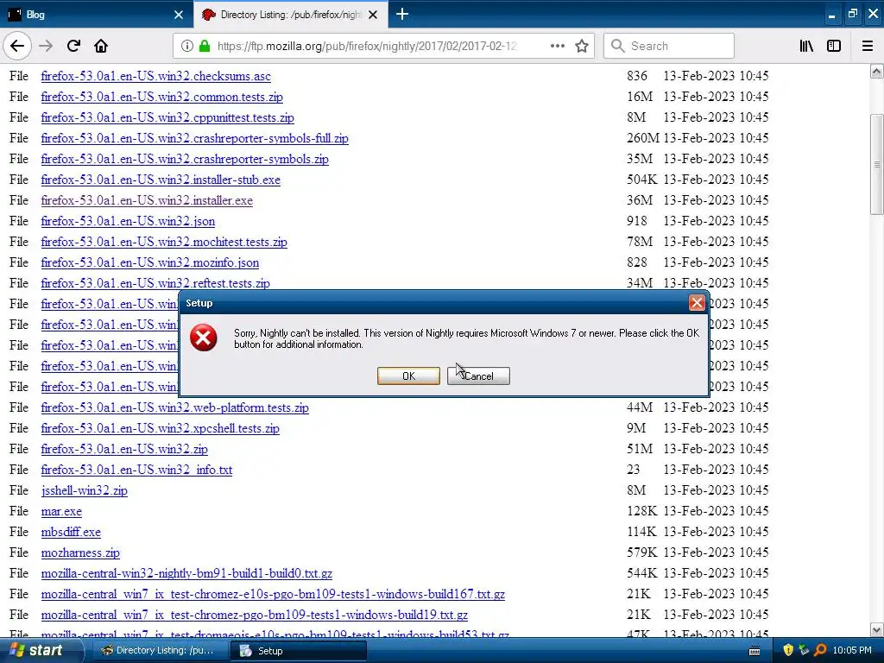Open the page actions three-dot menu
The image size is (884, 663).
(x=557, y=46)
